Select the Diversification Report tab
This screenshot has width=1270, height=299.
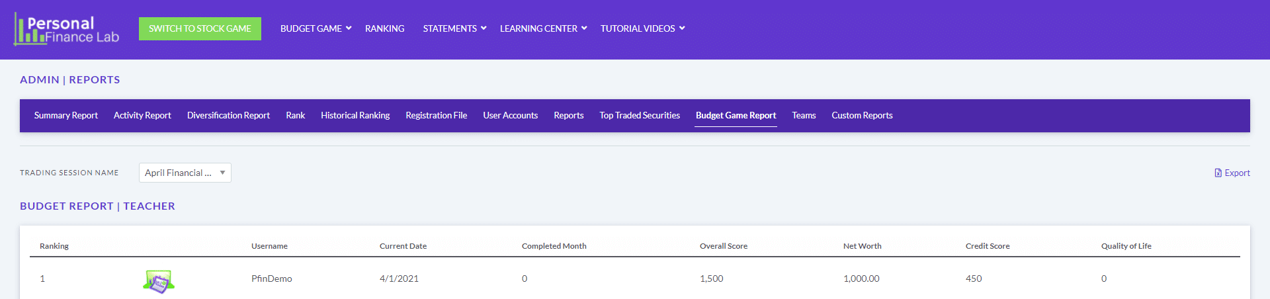[228, 115]
